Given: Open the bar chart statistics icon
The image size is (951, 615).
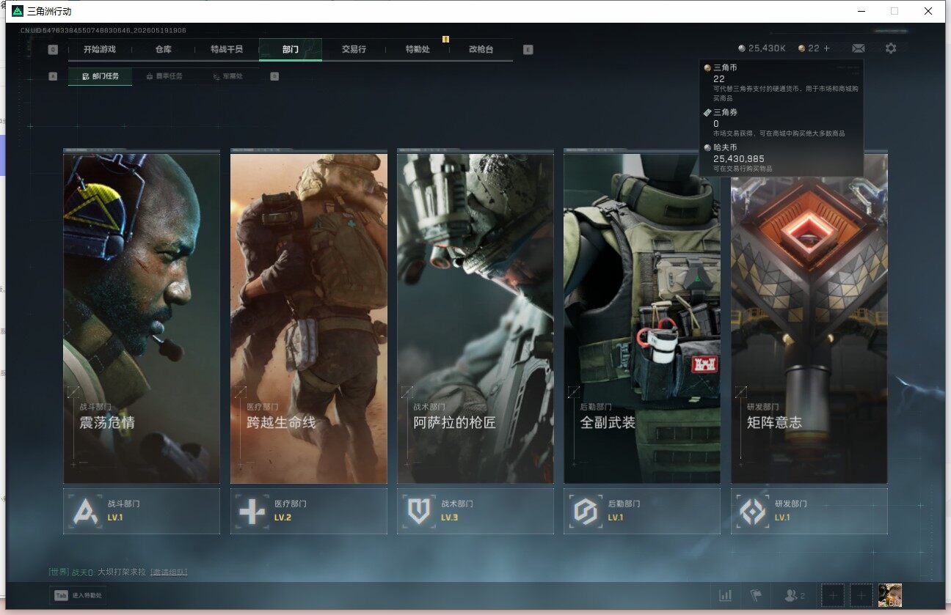Looking at the screenshot, I should [726, 596].
